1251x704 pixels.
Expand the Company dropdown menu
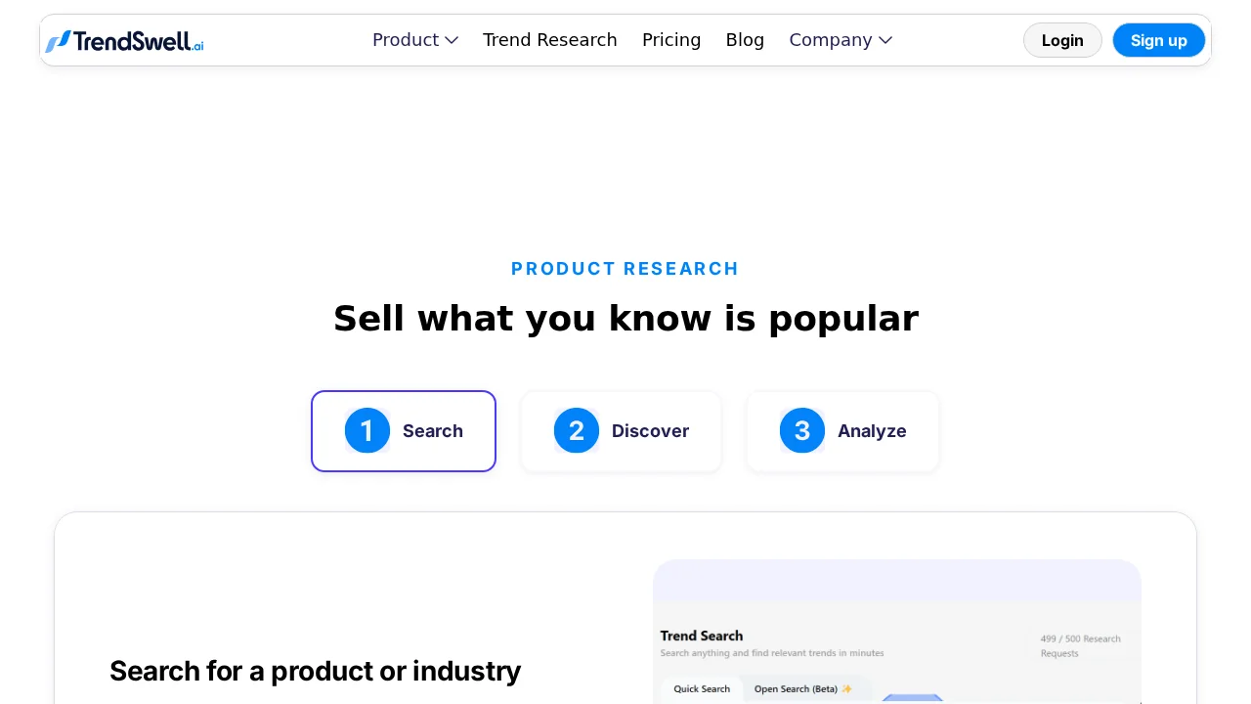pyautogui.click(x=841, y=40)
